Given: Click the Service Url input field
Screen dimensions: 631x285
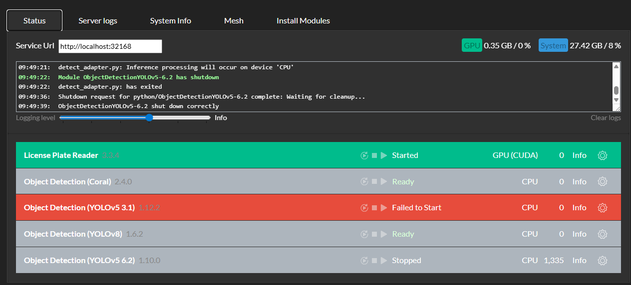Looking at the screenshot, I should [x=110, y=46].
